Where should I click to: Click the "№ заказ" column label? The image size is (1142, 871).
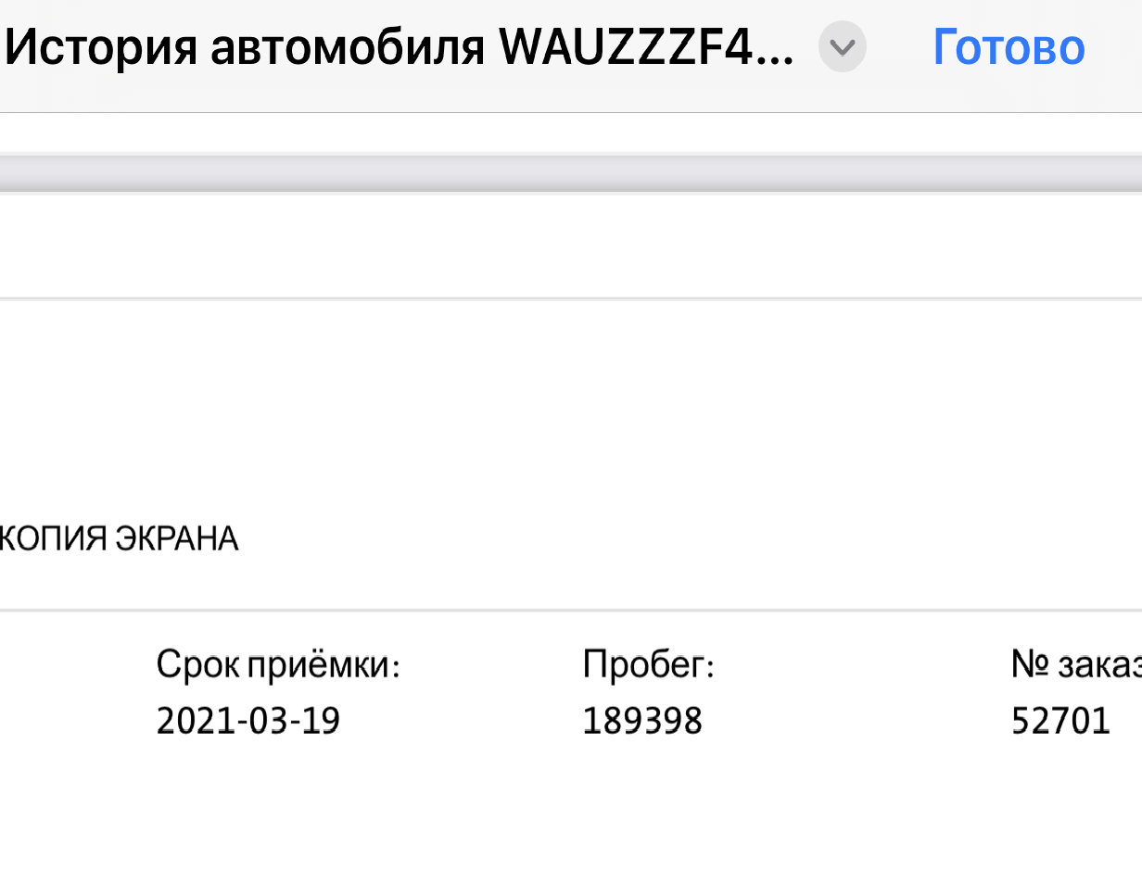[1075, 665]
